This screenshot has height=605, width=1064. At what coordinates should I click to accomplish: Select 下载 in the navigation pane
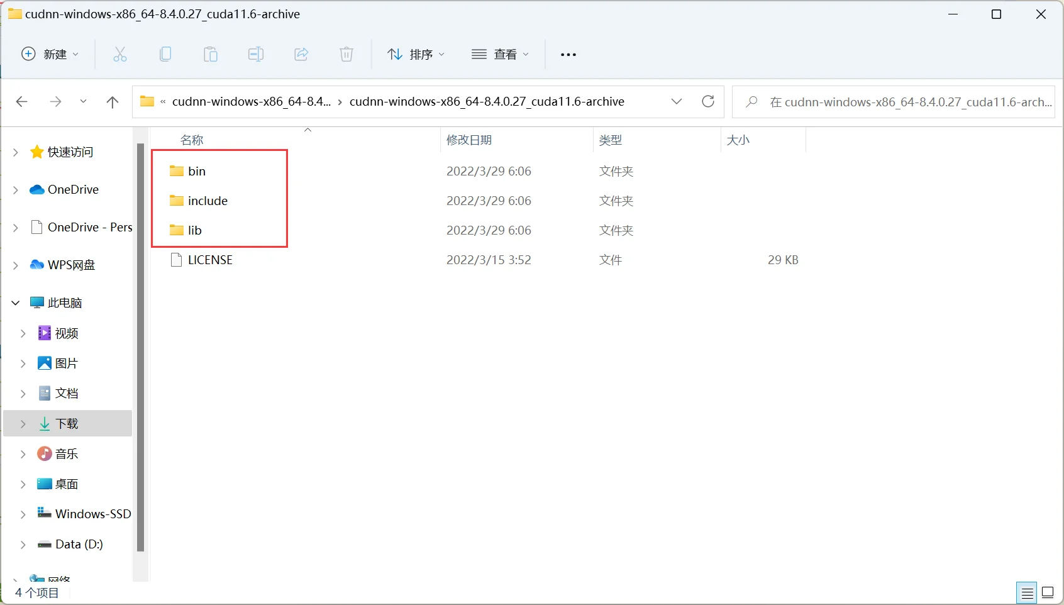(67, 424)
